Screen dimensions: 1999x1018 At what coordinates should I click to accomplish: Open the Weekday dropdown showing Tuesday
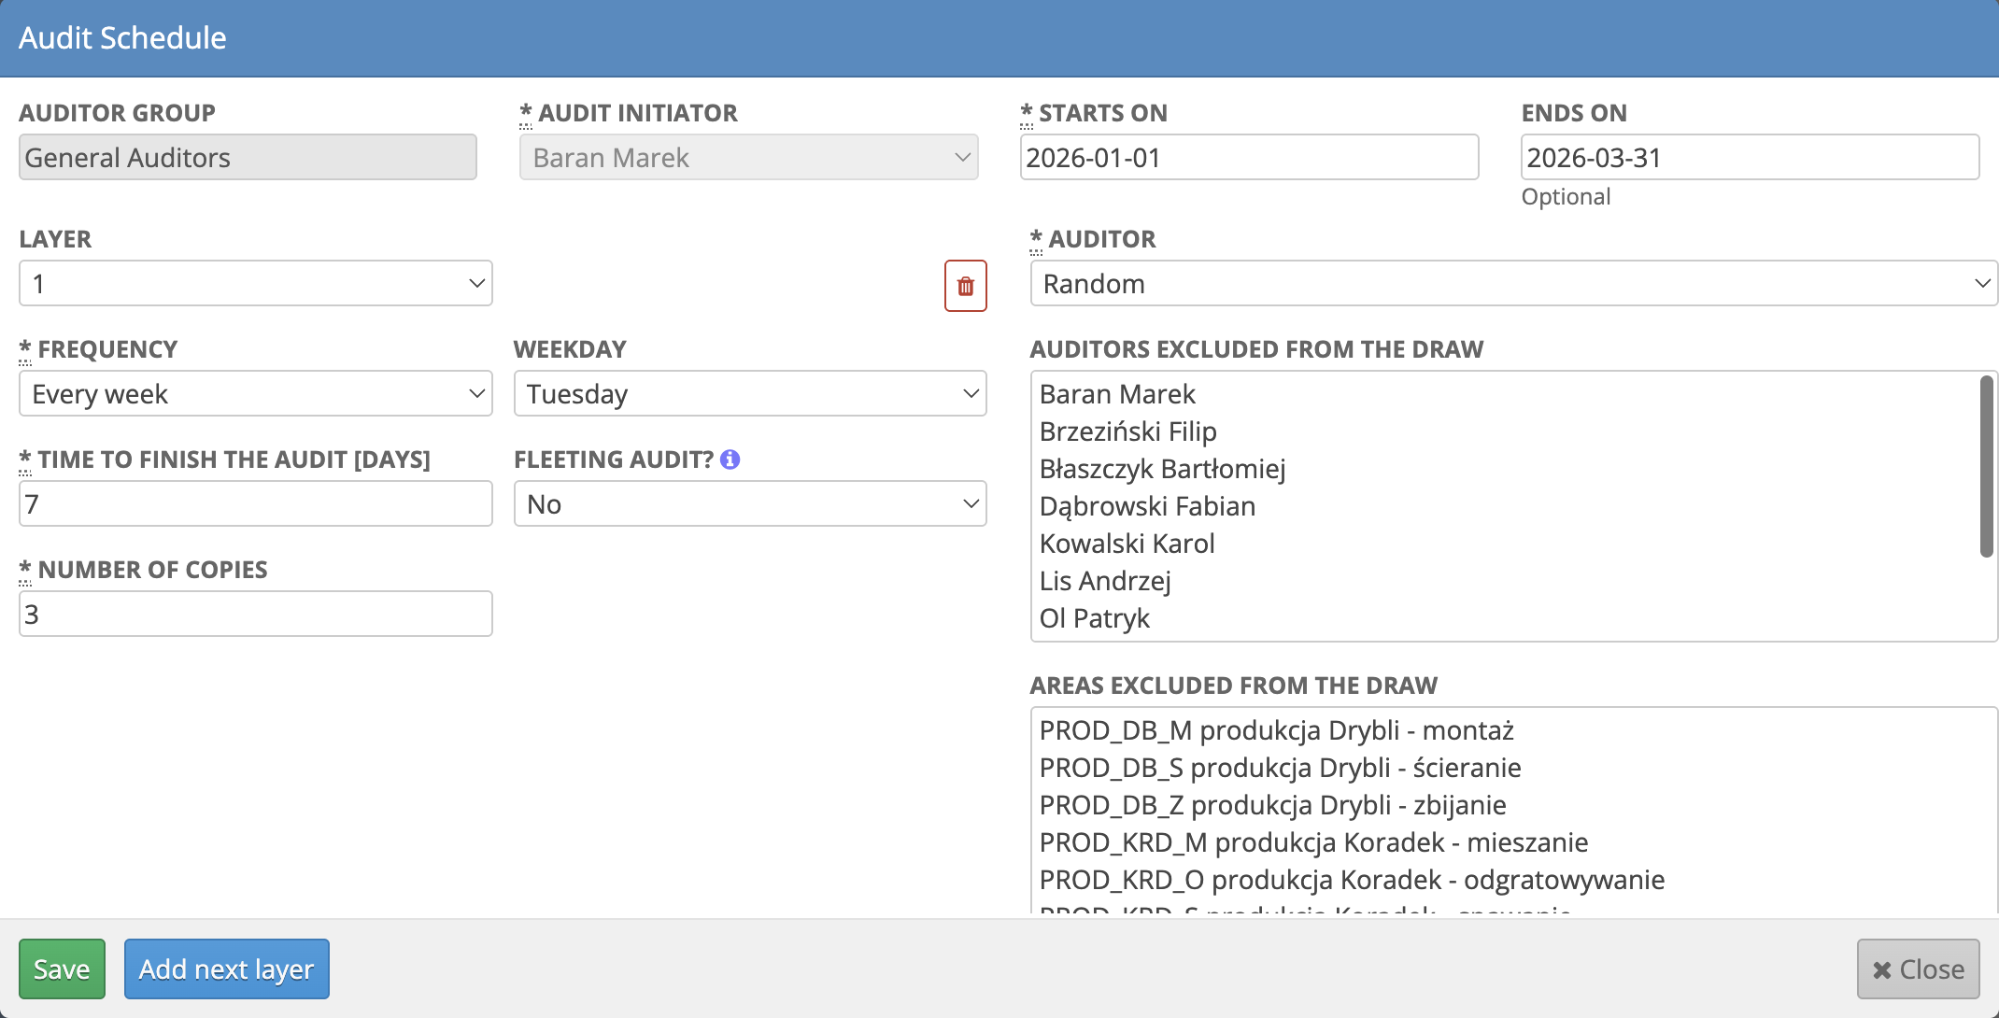[x=749, y=393]
